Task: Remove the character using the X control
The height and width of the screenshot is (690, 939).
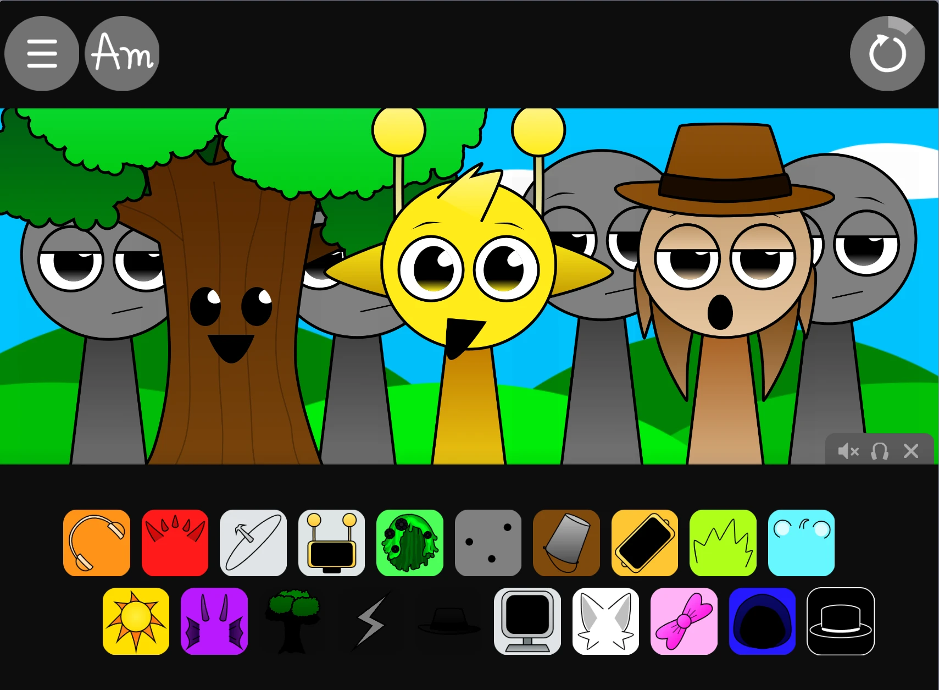Action: [x=911, y=451]
